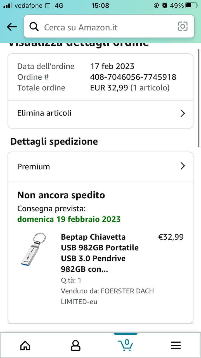Viewport: 201px width, 358px height.
Task: Open Beptap Chiavetta USB product title
Action: (100, 253)
